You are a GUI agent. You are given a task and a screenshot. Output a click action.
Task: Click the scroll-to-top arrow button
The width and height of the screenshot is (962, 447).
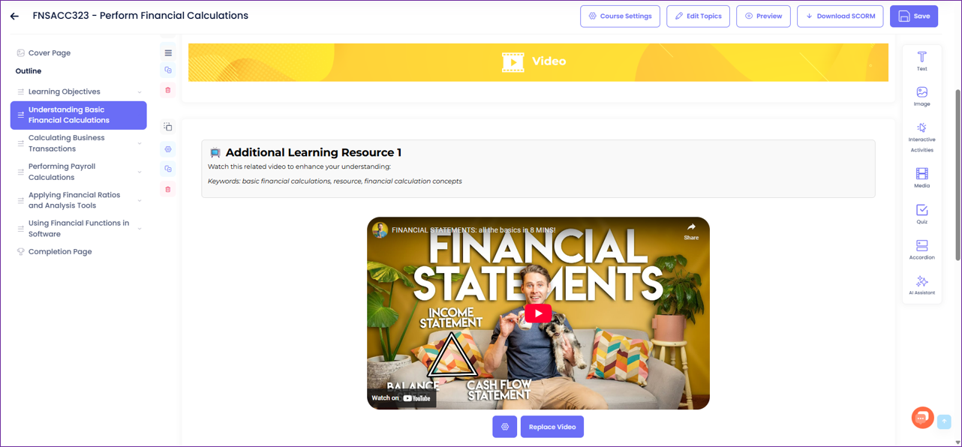pos(944,421)
